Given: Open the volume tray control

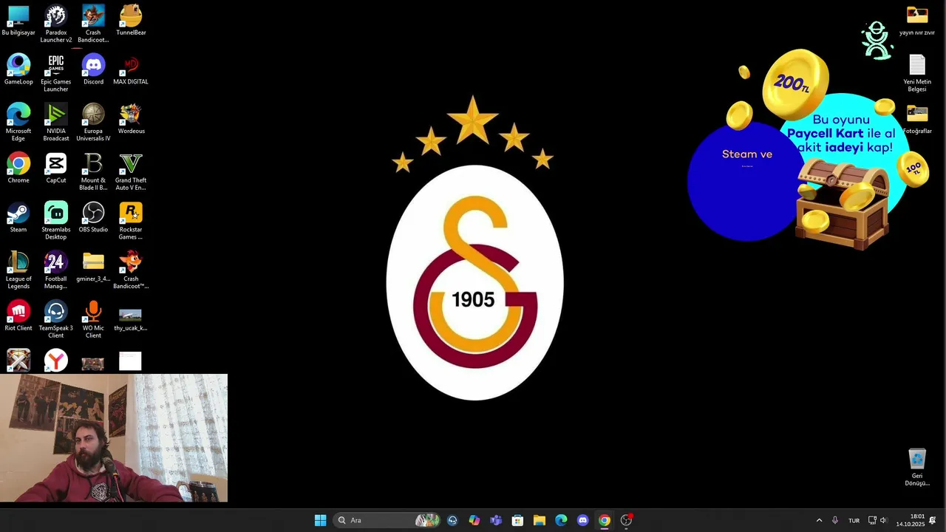Looking at the screenshot, I should point(883,520).
